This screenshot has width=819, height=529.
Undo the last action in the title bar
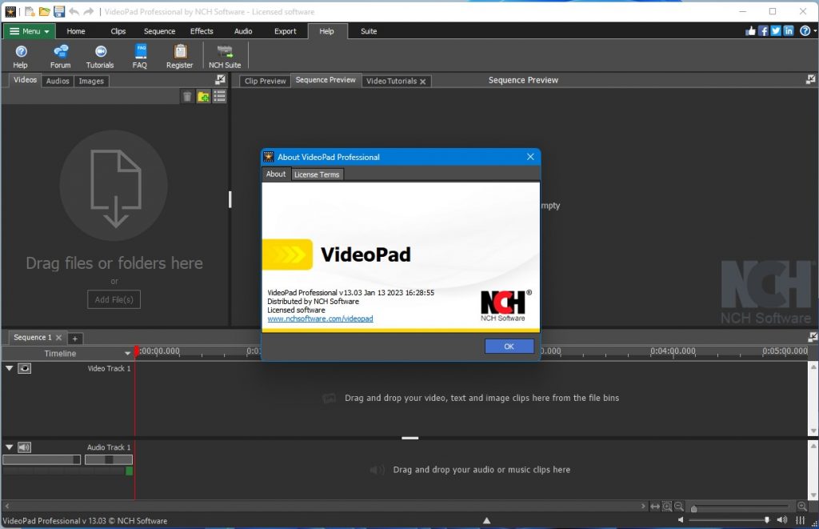(x=74, y=11)
